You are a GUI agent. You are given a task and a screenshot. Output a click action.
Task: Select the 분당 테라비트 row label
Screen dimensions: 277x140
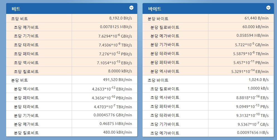(26, 107)
